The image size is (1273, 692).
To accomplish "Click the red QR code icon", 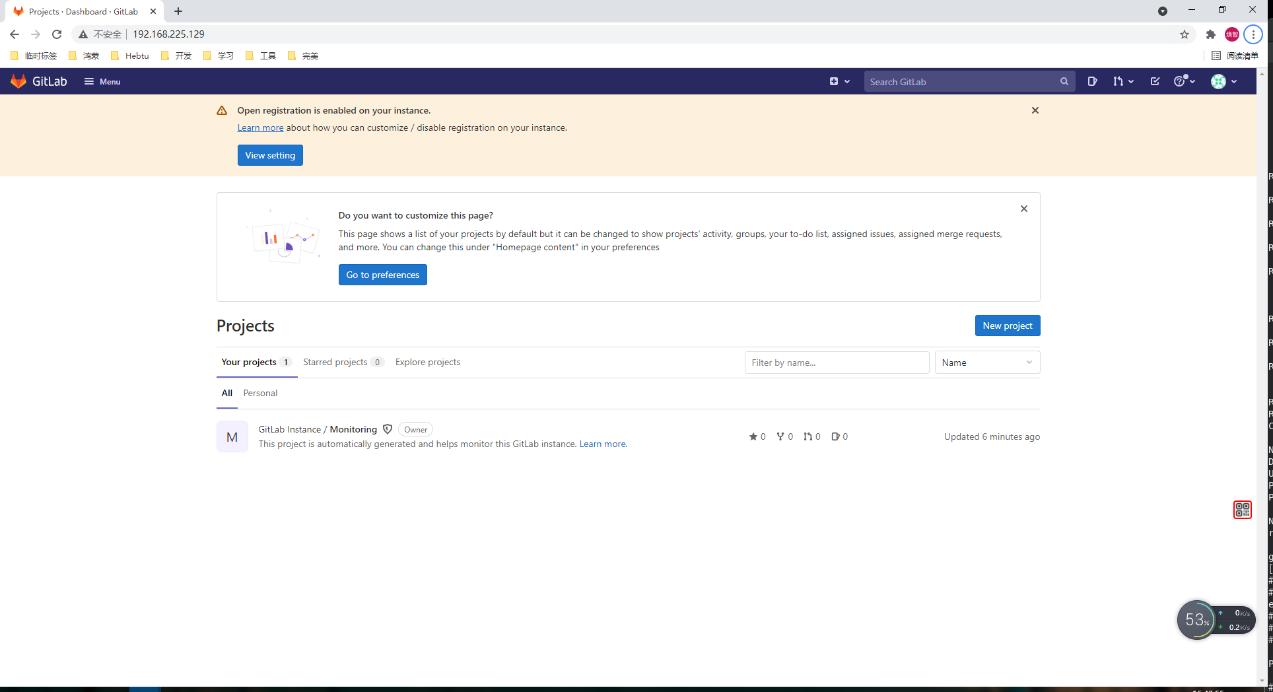I will click(1242, 510).
